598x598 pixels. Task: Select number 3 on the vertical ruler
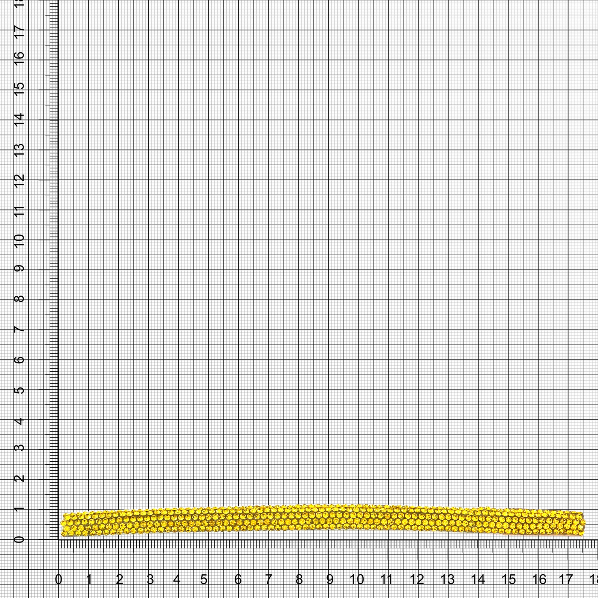pos(19,448)
